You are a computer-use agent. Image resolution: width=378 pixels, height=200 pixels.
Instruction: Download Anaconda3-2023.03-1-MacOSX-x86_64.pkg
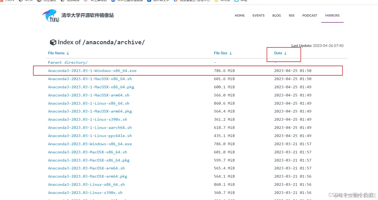91,87
